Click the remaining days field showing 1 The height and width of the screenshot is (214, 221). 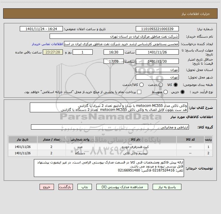tap(83, 52)
